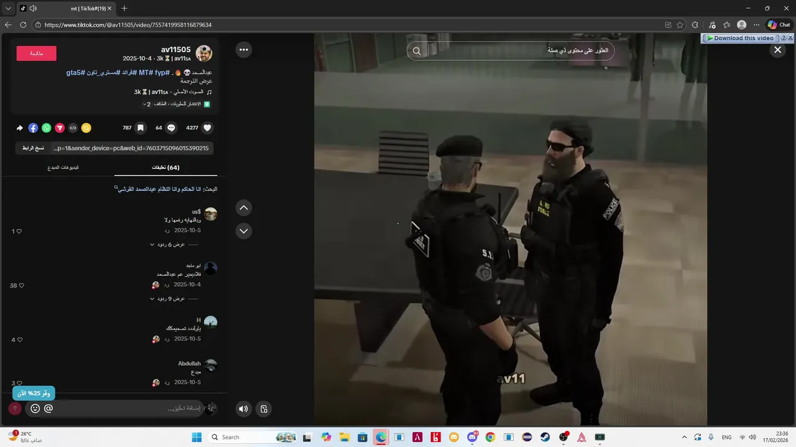Reply to Abdullah's comment
Viewport: 796px width, 447px height.
pyautogui.click(x=167, y=382)
